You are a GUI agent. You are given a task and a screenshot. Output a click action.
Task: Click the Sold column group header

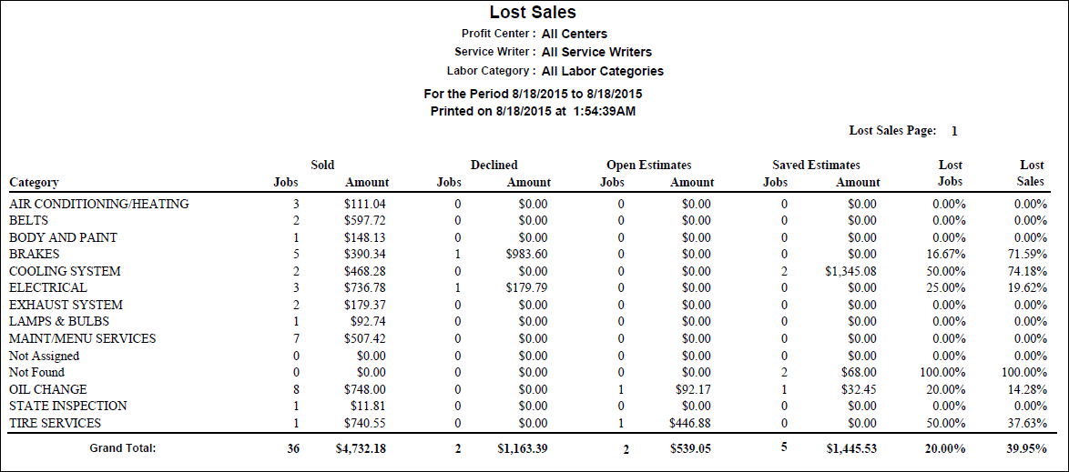(x=322, y=165)
